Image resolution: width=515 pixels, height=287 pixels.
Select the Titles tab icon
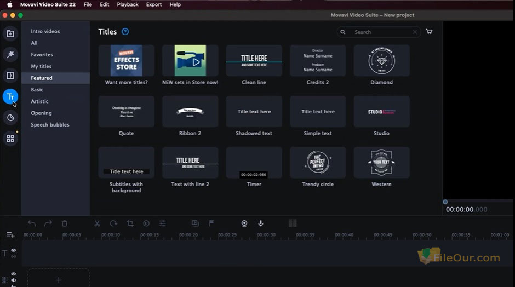[x=10, y=96]
